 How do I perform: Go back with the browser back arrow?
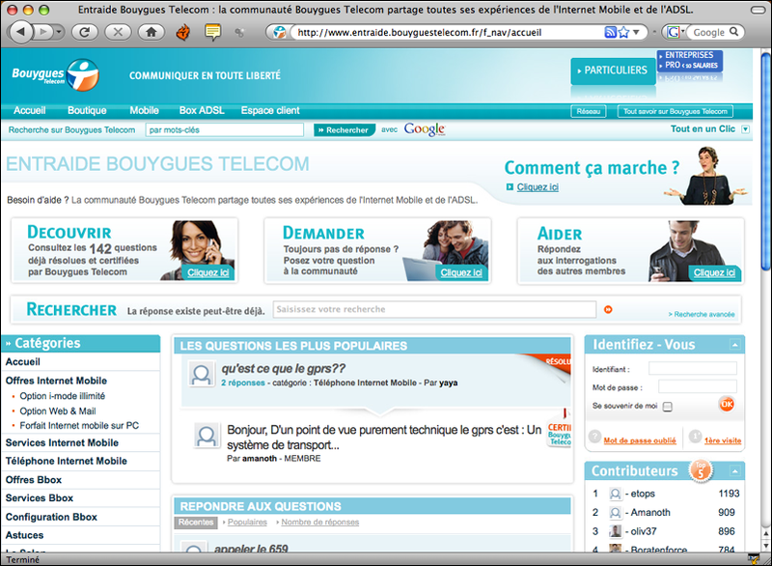coord(20,32)
